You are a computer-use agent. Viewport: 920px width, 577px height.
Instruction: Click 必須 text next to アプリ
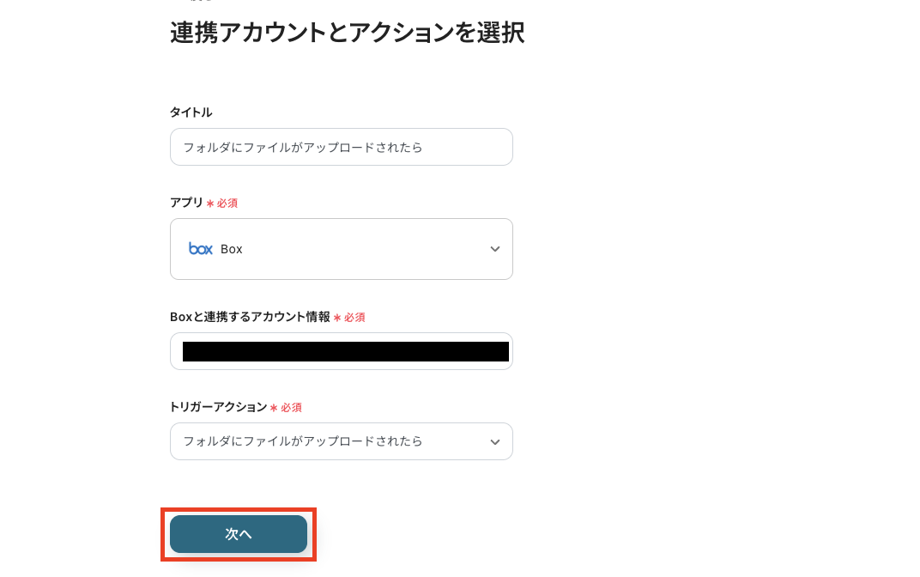coord(227,203)
